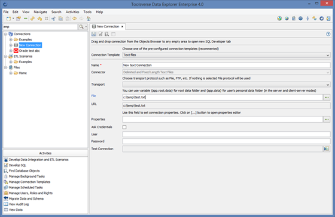
Task: Click the blue gear wheel icon
Action: pos(300,18)
